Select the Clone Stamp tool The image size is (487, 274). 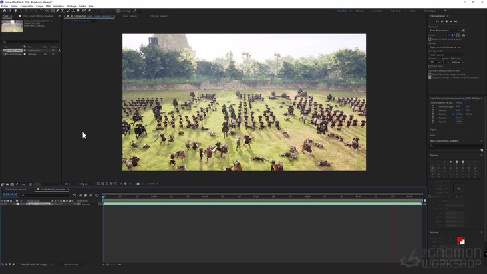pyautogui.click(x=73, y=11)
